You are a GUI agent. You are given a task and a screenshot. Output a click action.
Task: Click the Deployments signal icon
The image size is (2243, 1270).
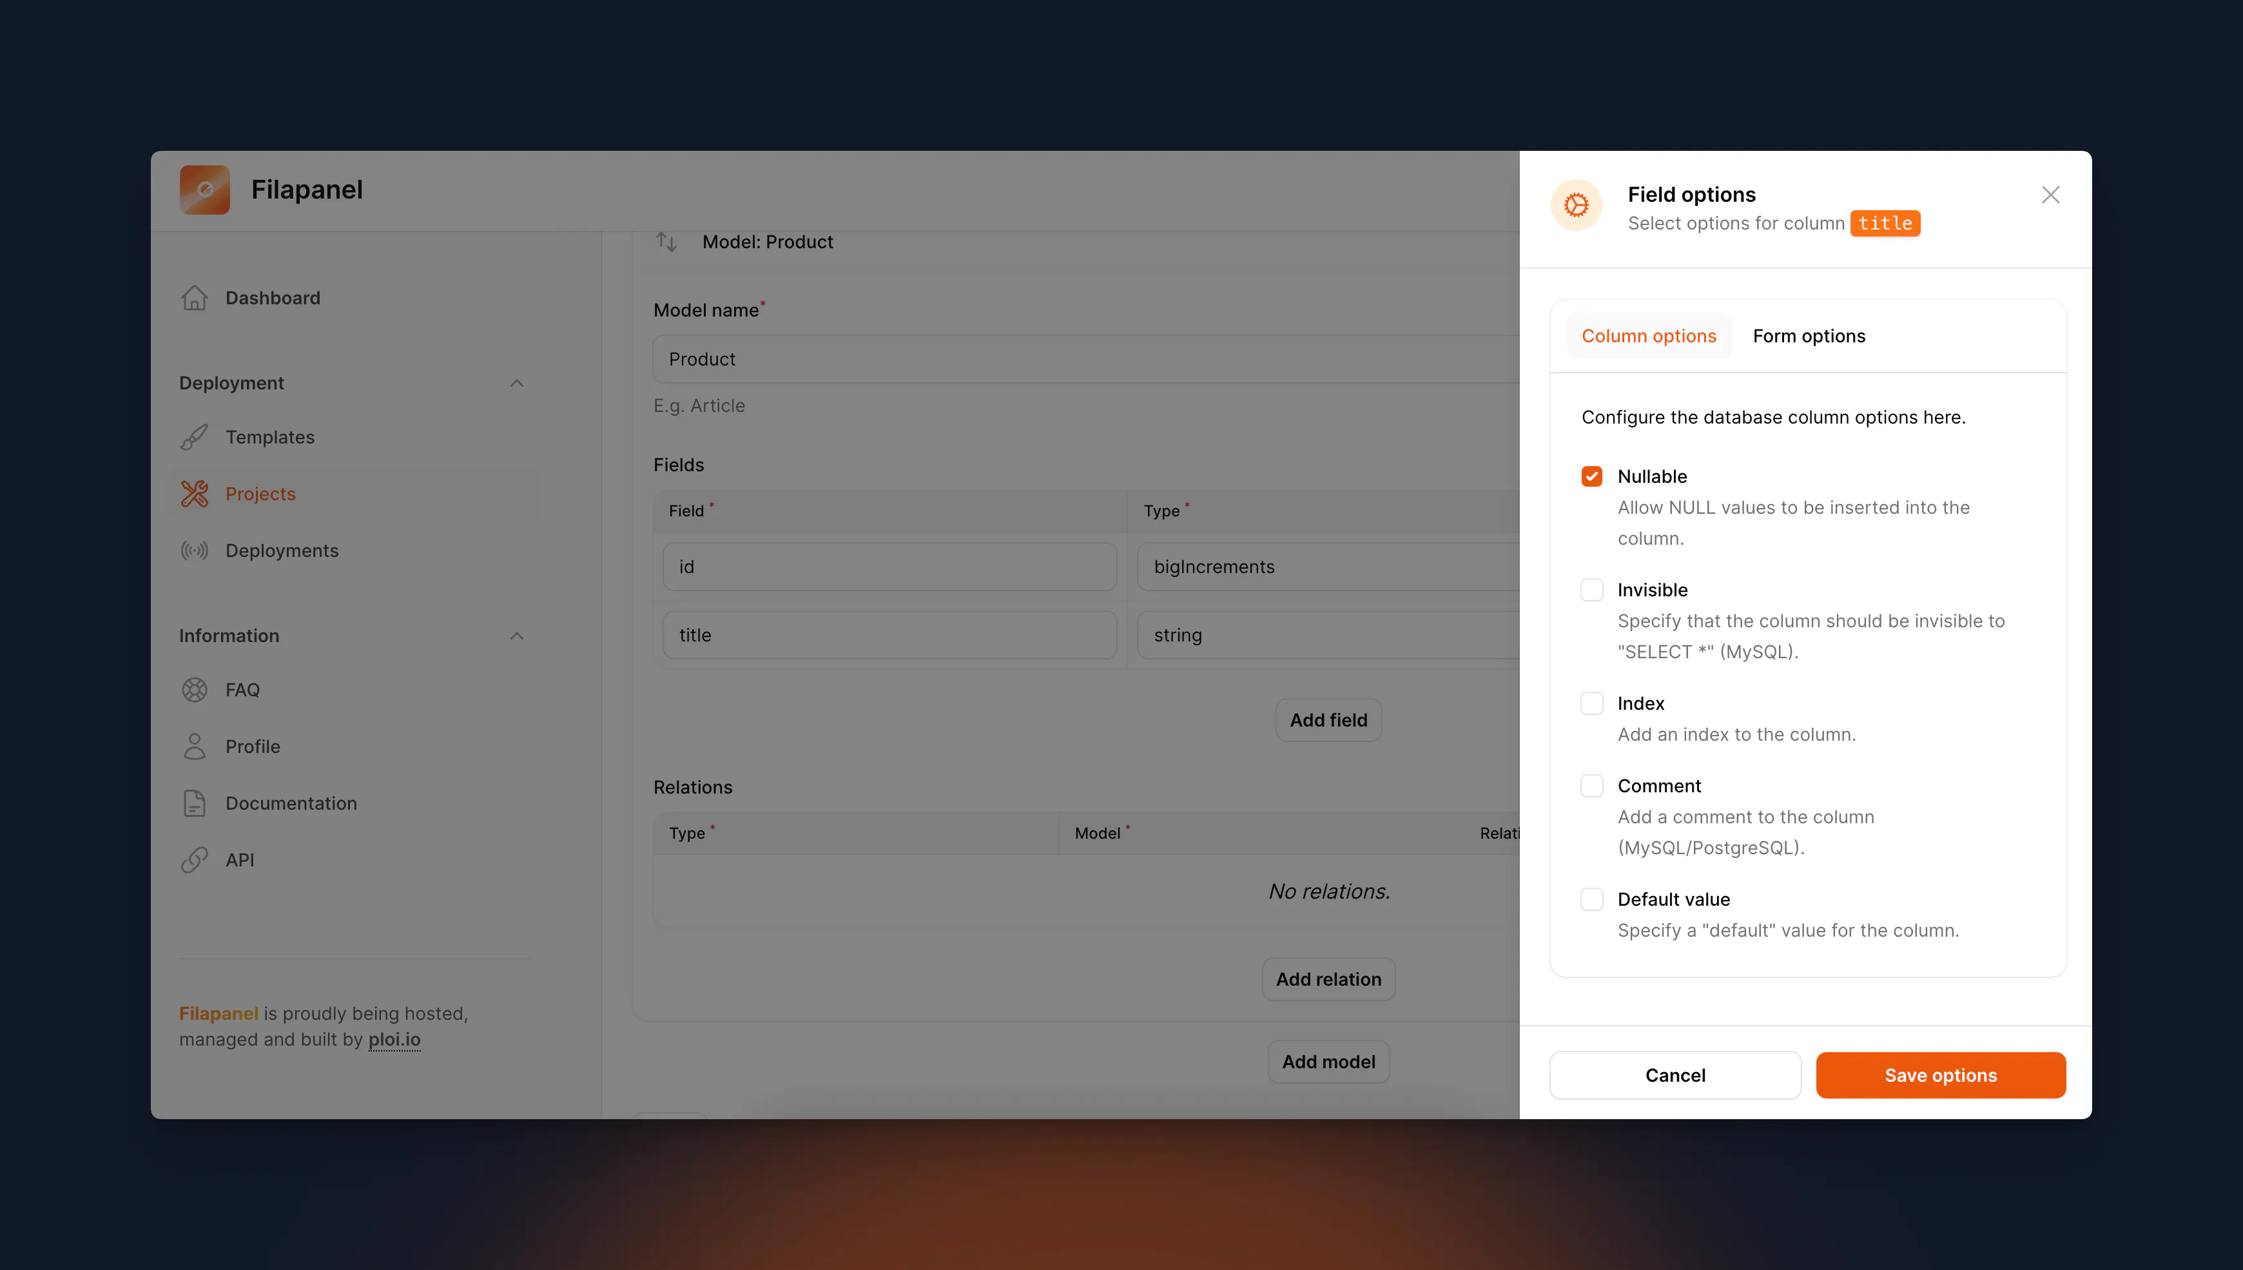point(195,551)
